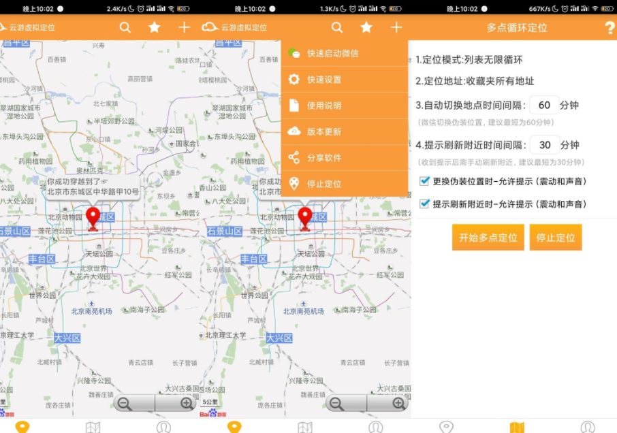617x433 pixels.
Task: Click battery indicator in right screen status bar
Action: point(606,8)
